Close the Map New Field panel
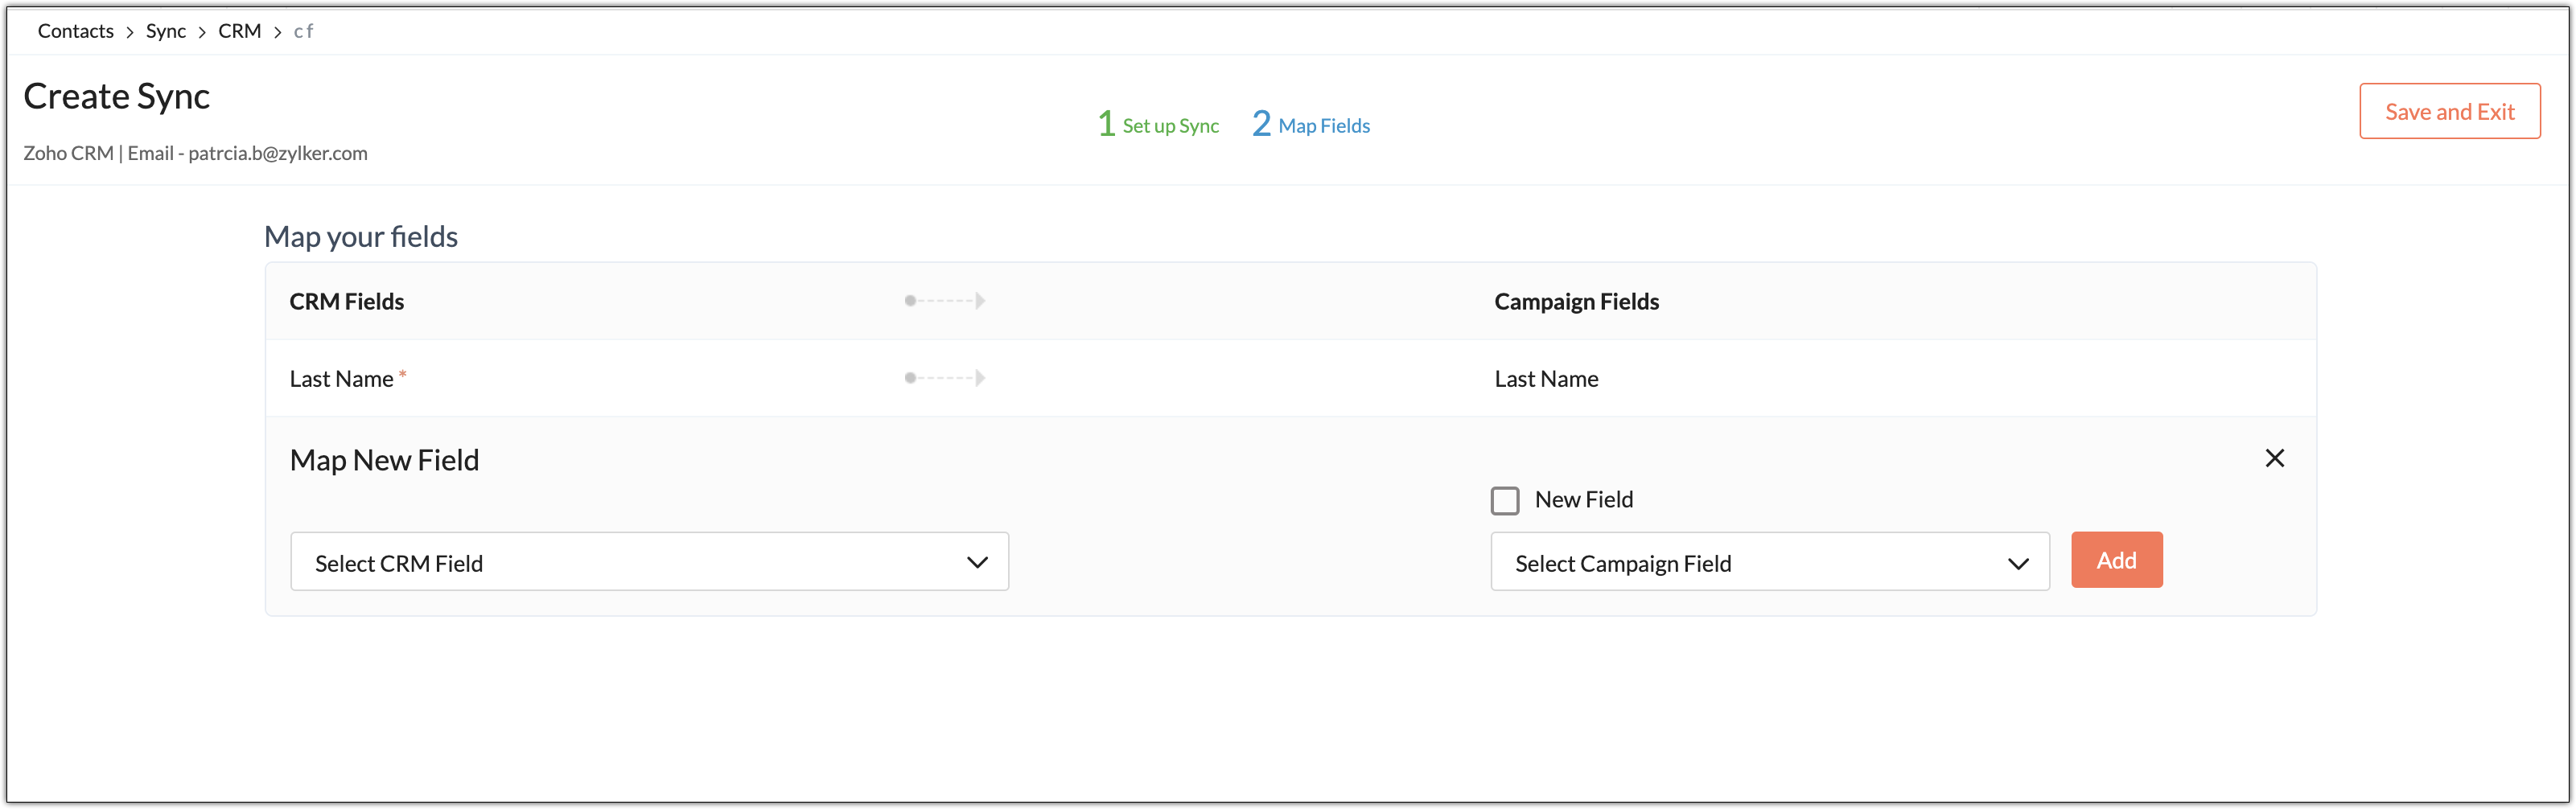The height and width of the screenshot is (809, 2576). click(2274, 458)
